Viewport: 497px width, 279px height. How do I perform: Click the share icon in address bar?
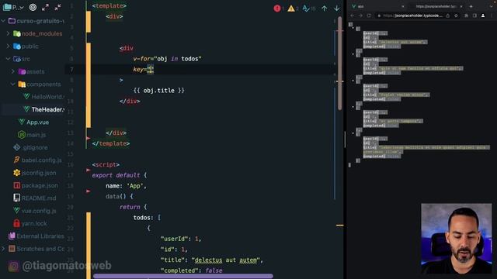(x=448, y=15)
